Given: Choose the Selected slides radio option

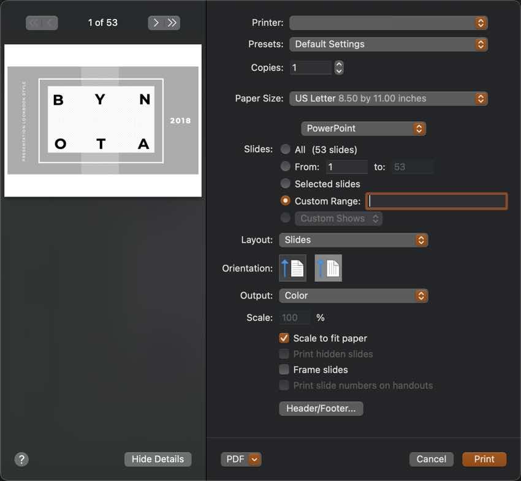Looking at the screenshot, I should (x=286, y=184).
